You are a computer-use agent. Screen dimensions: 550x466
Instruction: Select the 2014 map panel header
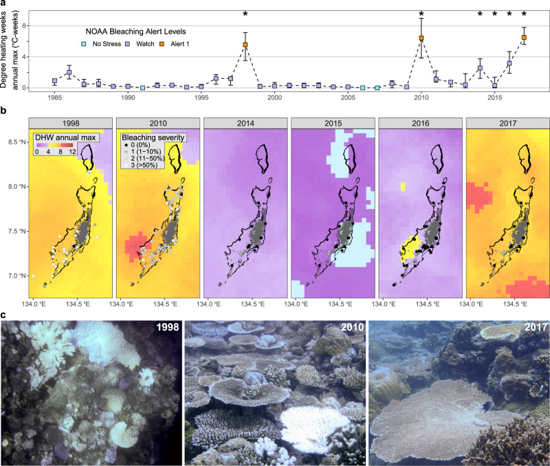245,124
